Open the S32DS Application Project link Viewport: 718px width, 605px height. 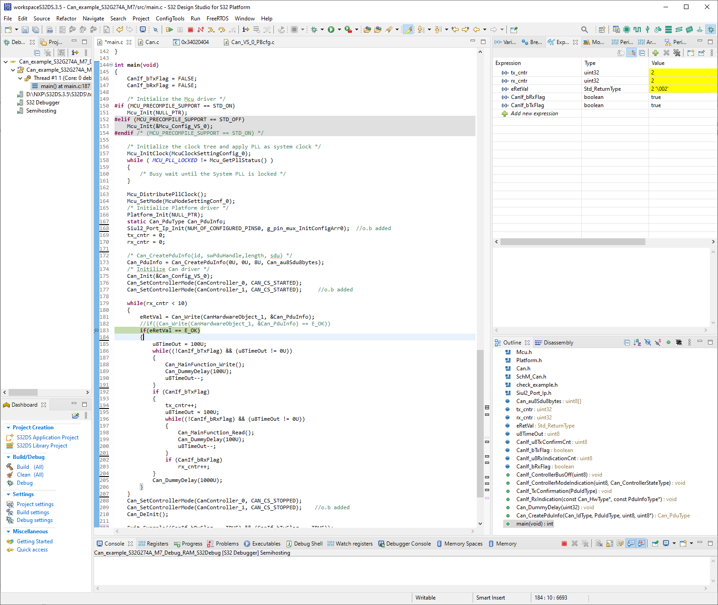point(48,438)
